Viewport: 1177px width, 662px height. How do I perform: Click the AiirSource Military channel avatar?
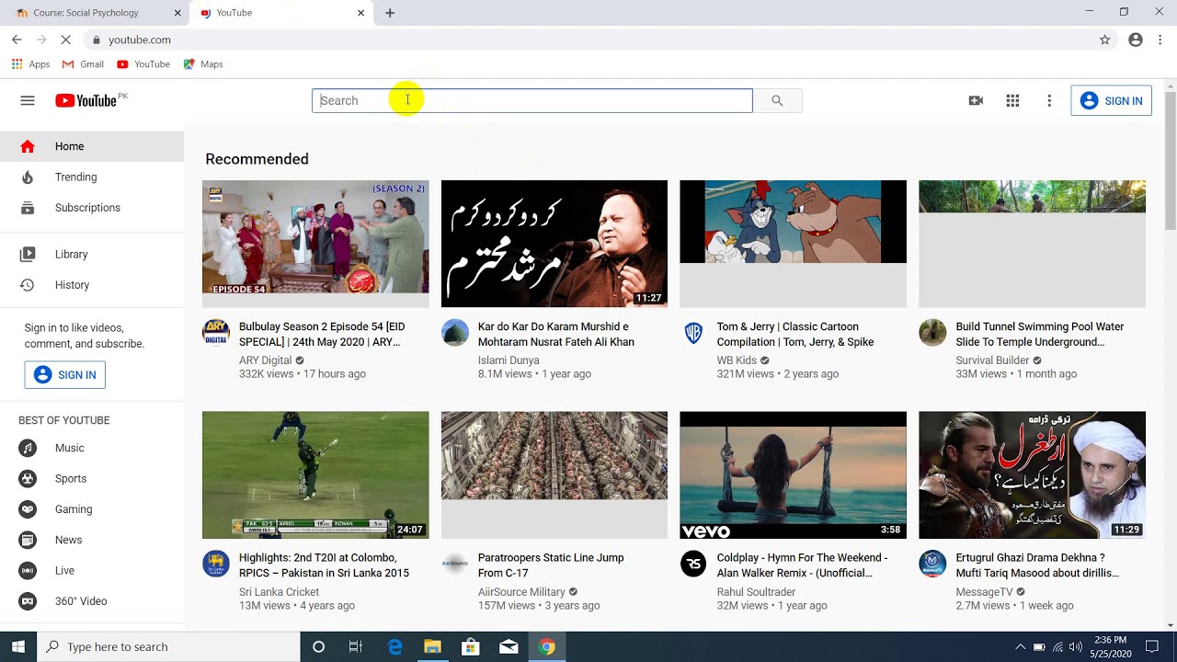455,564
